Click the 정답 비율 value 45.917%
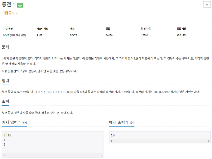This screenshot has height=159, width=212. pyautogui.click(x=182, y=35)
